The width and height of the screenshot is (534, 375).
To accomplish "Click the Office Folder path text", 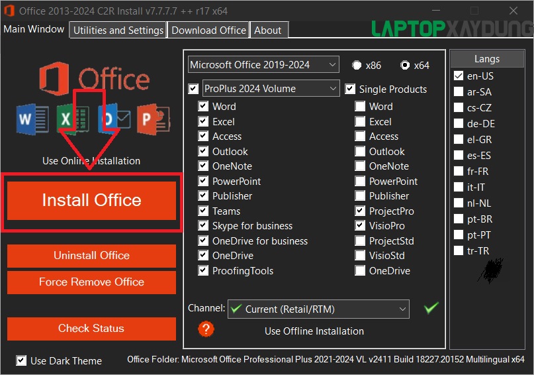I will (x=326, y=359).
